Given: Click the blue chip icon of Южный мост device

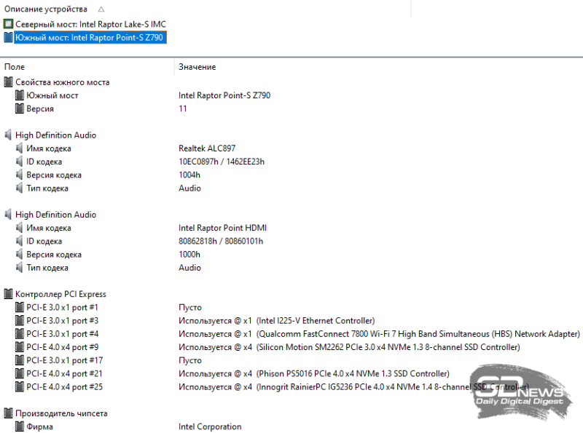Looking at the screenshot, I should [8, 38].
